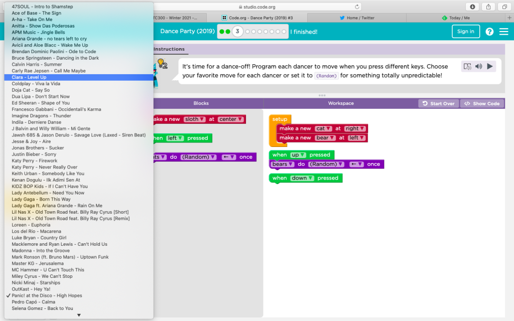Click the Sign in button
This screenshot has height=321, width=514.
[x=465, y=32]
